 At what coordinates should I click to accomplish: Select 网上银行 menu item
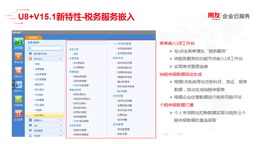click(x=39, y=90)
